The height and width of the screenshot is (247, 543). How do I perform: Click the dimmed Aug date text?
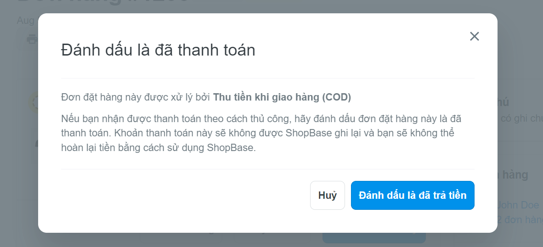[x=26, y=20]
